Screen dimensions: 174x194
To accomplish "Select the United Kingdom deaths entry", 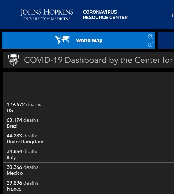I will coord(88,139).
